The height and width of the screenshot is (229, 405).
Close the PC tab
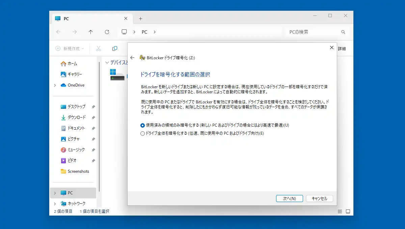coord(126,19)
